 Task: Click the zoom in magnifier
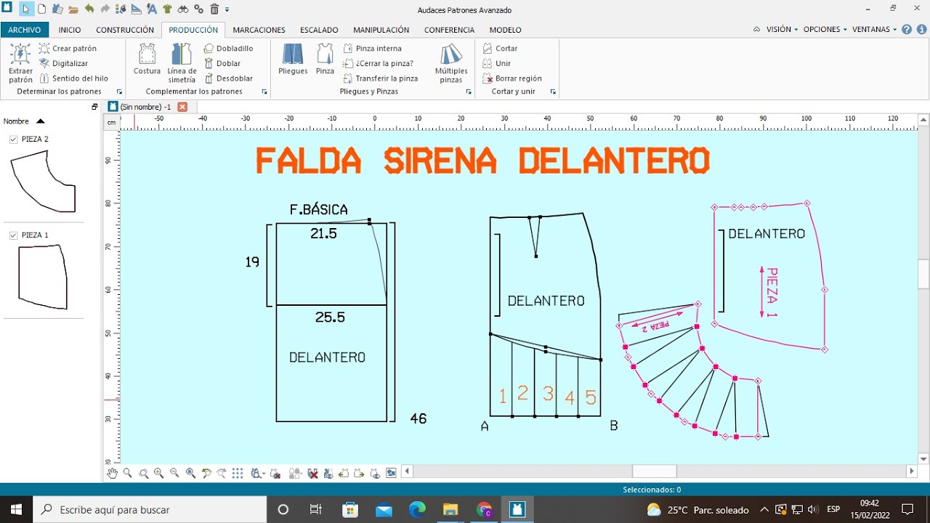click(x=158, y=473)
